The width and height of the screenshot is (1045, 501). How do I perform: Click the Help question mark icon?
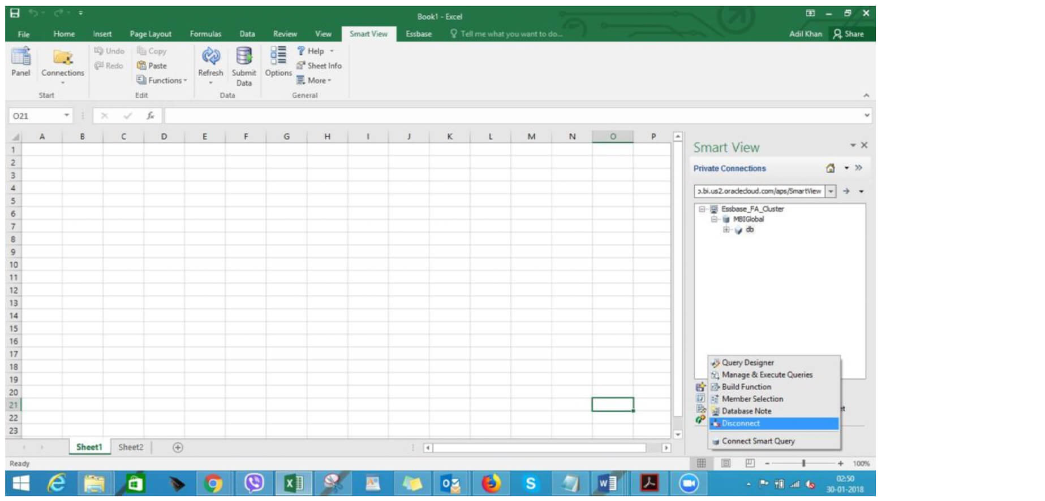301,51
